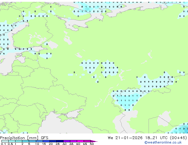Click the 30–35 mm purple legend swatch

point(67,141)
